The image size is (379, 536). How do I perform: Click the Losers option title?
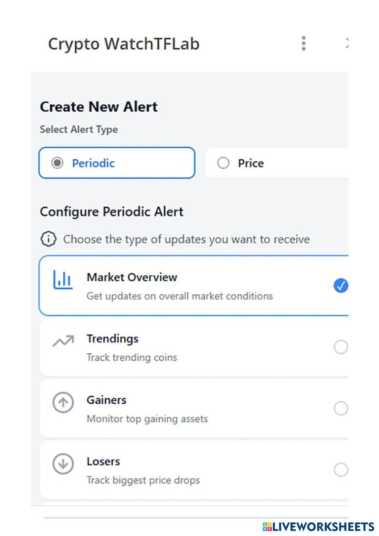click(103, 461)
